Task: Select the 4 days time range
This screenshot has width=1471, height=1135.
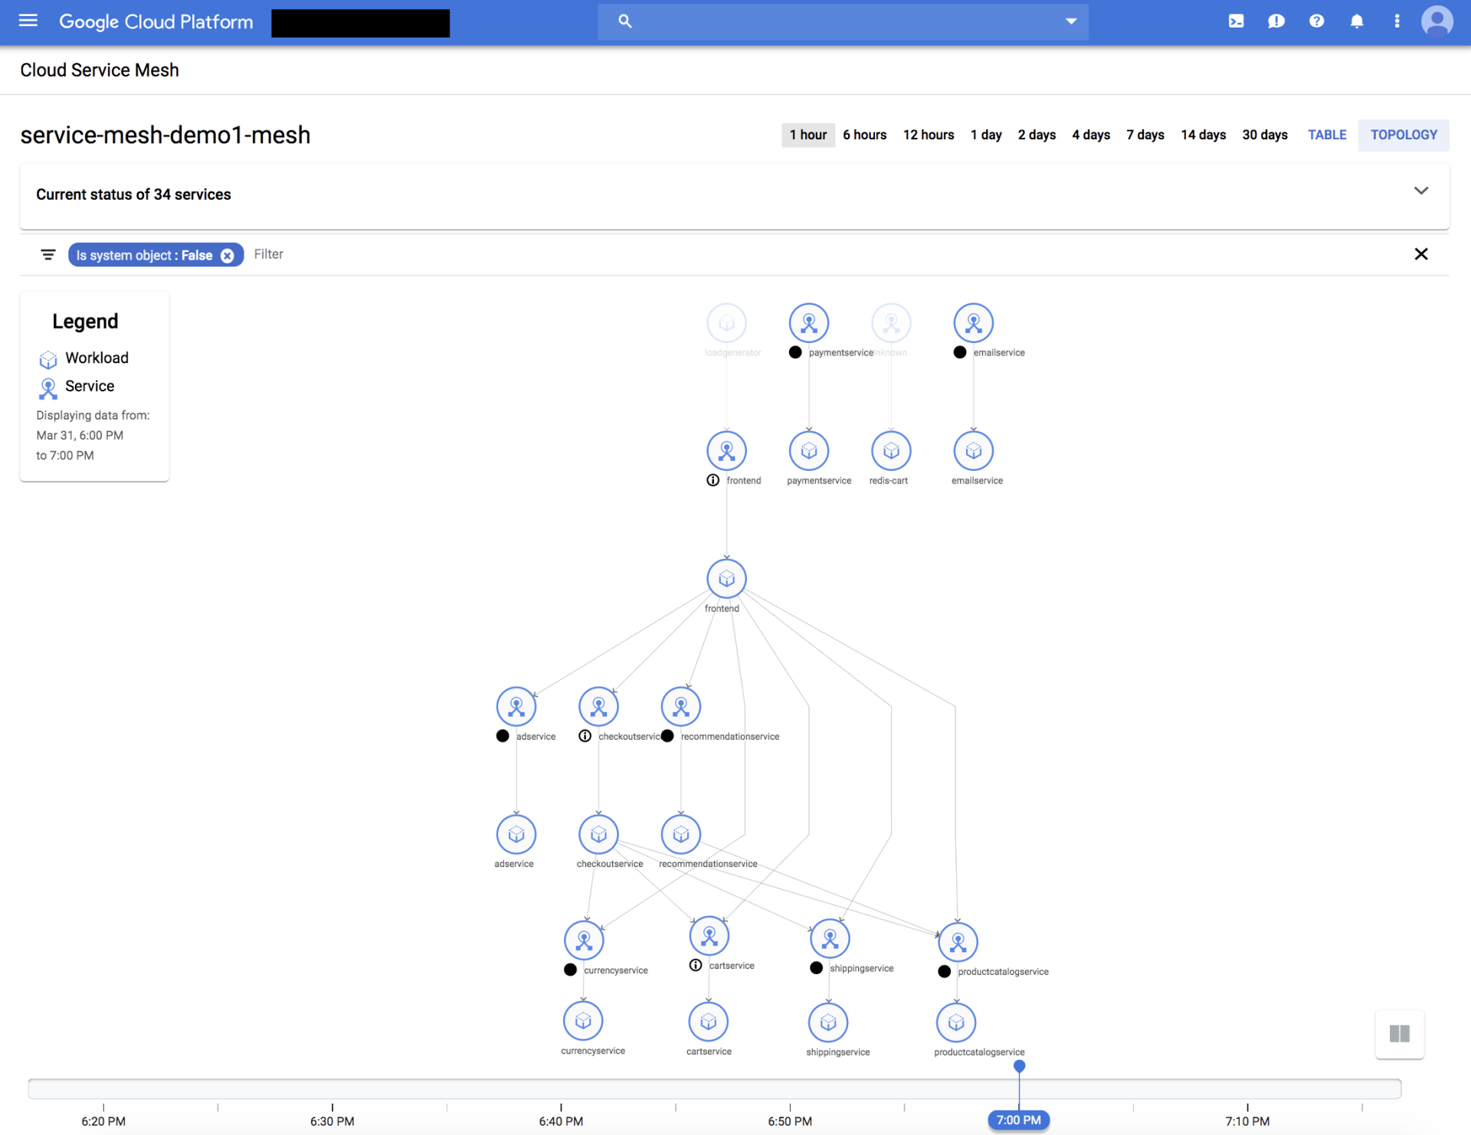Action: click(1091, 135)
